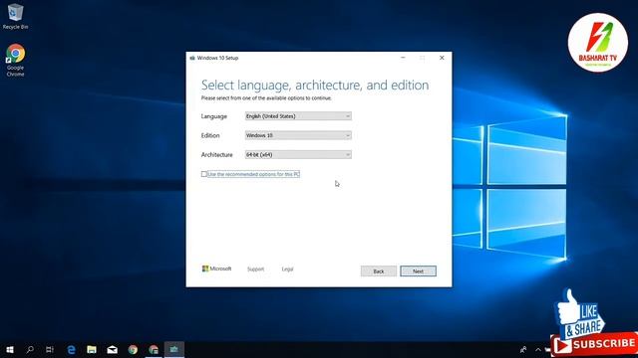Image resolution: width=638 pixels, height=358 pixels.
Task: Click the 'Please select from one' instruction text
Action: [266, 98]
